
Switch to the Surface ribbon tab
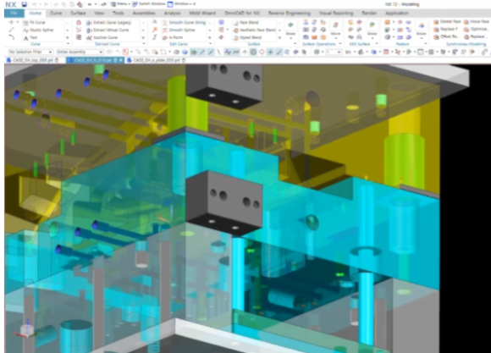click(x=78, y=14)
